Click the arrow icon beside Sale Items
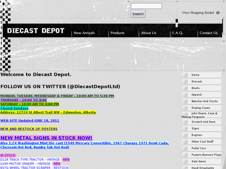 click(185, 161)
